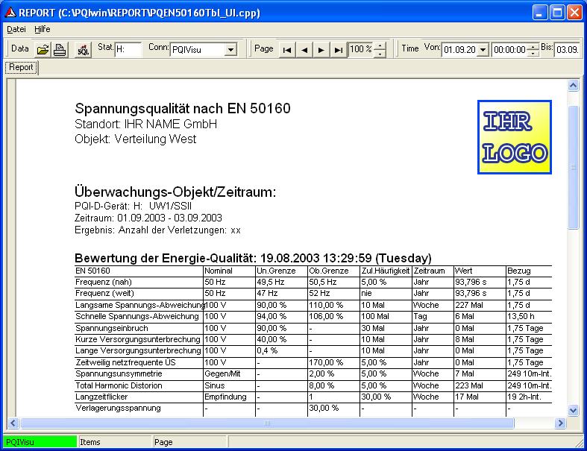Screen dimensions: 587x451
Task: Maximize the REPORT window
Action: click(557, 13)
